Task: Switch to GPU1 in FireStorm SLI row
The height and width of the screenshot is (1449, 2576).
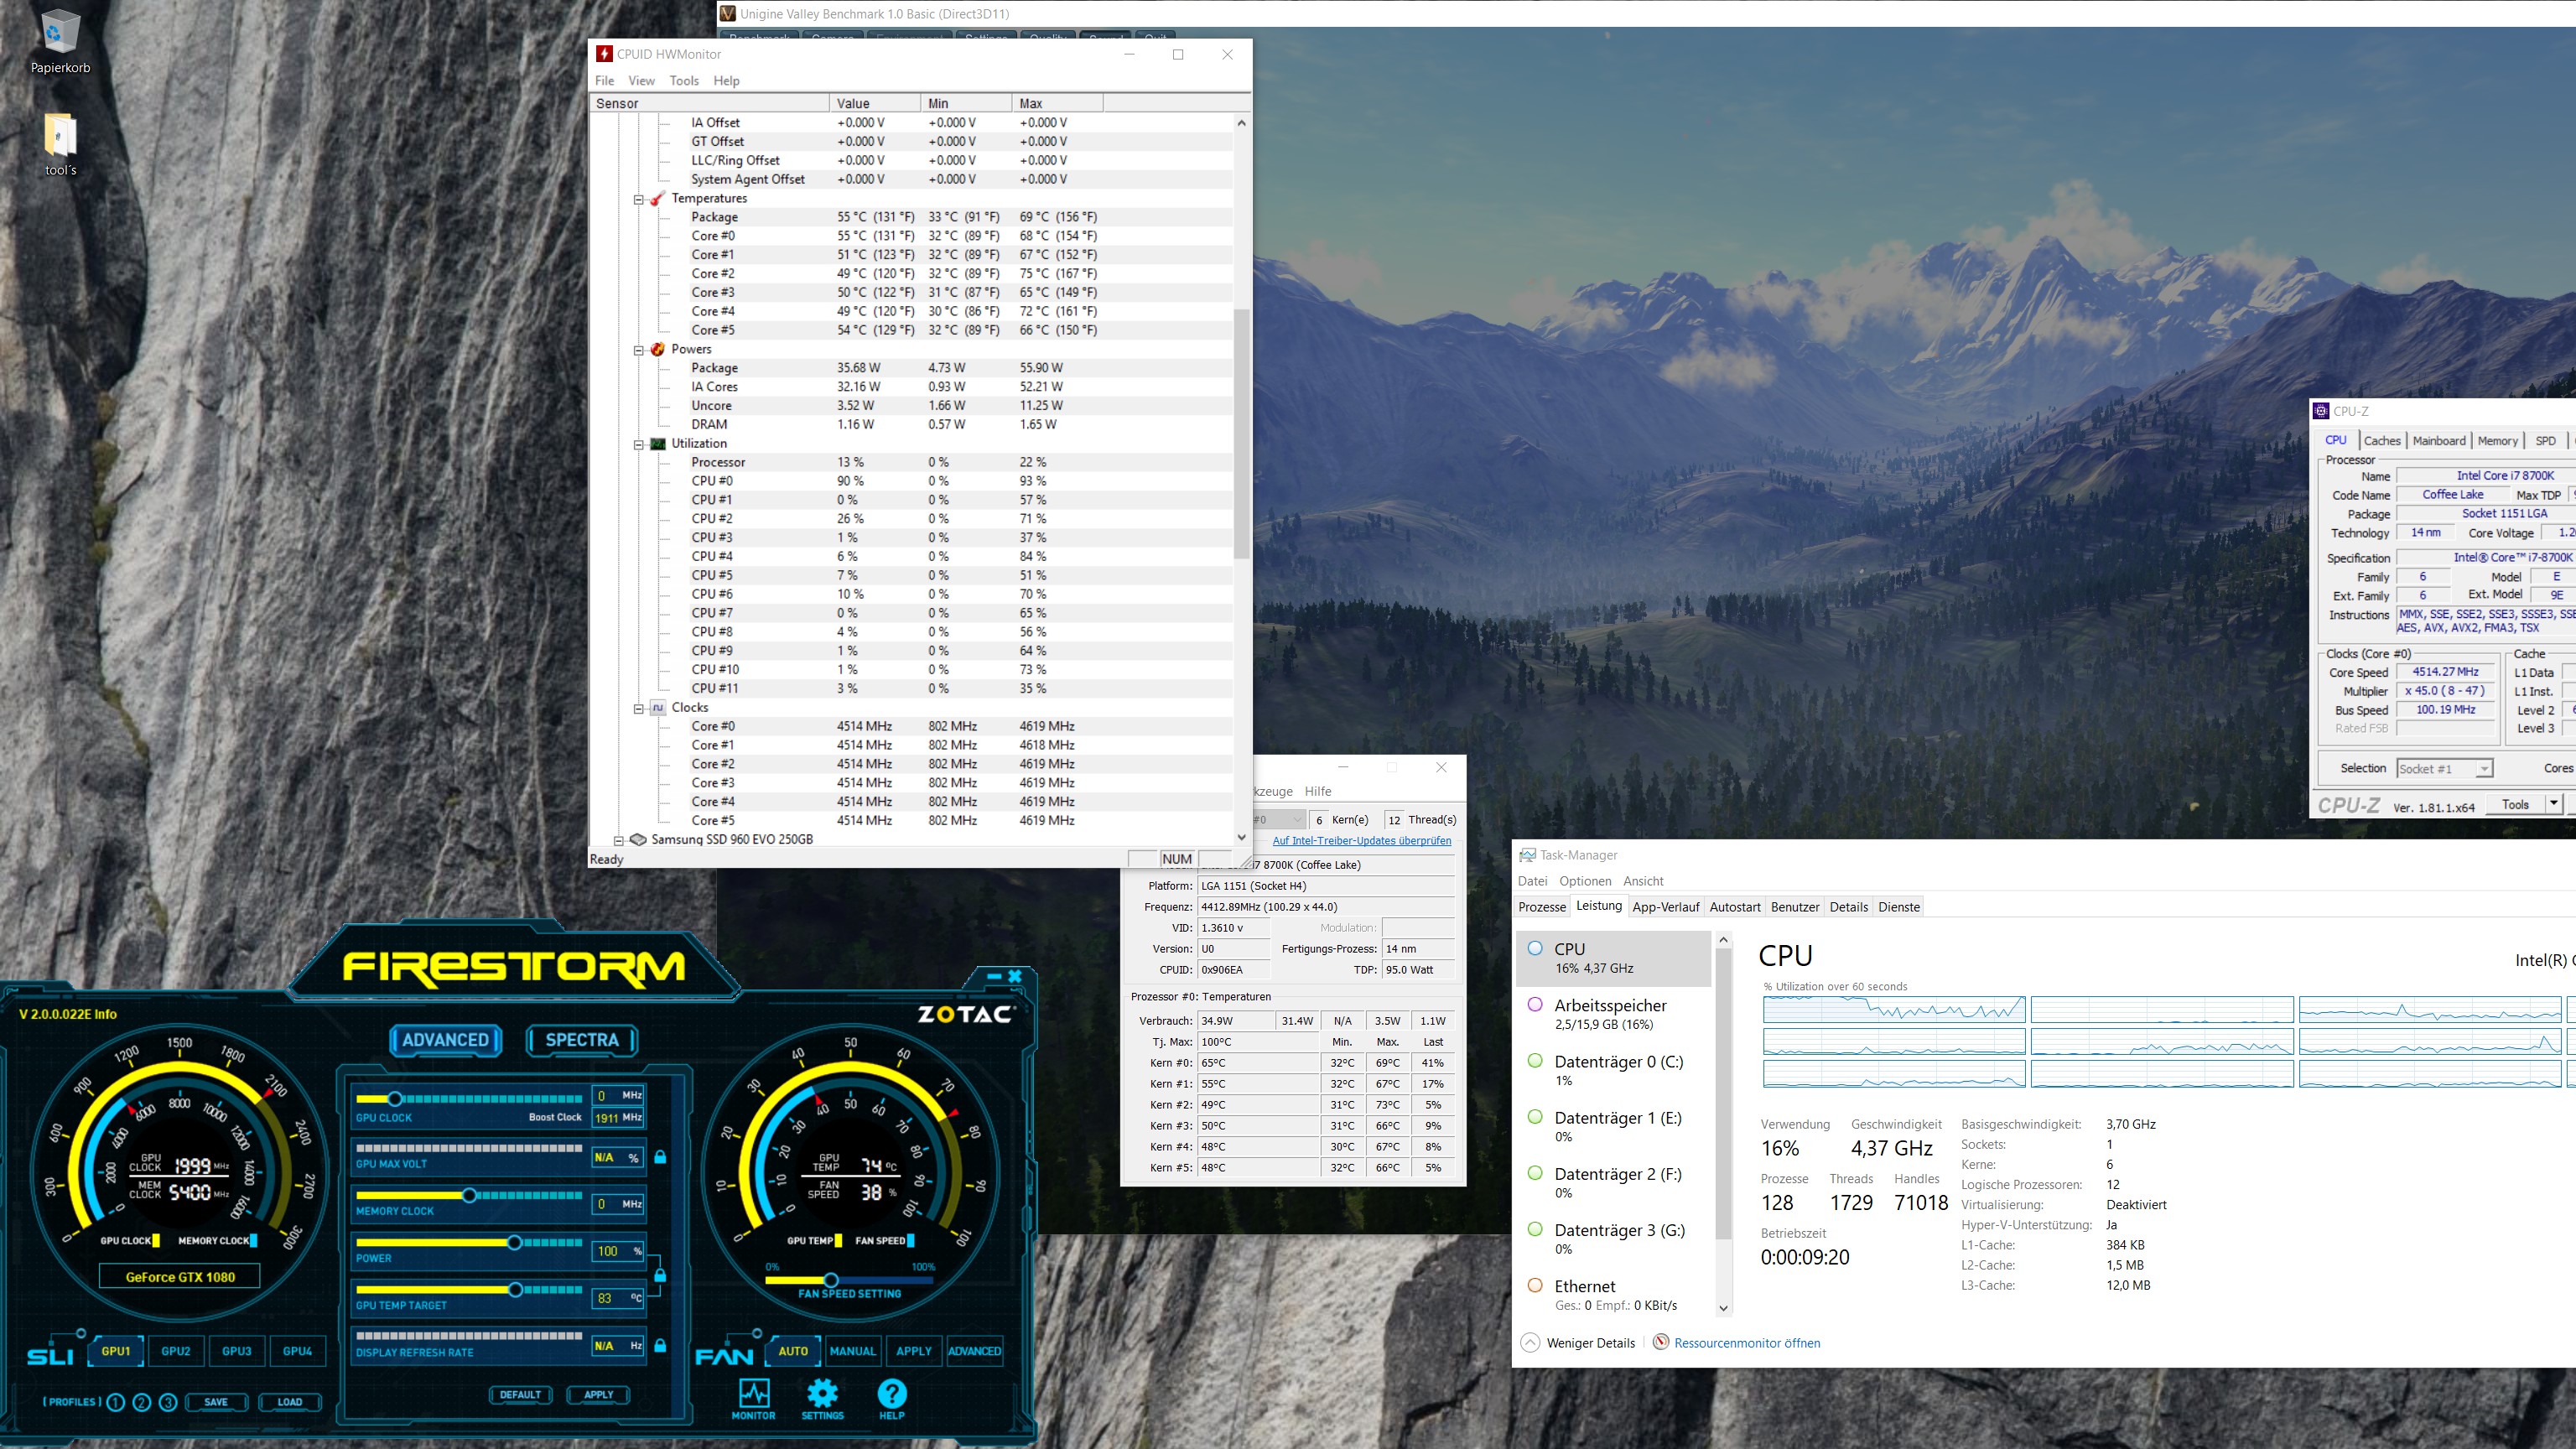Action: coord(116,1351)
